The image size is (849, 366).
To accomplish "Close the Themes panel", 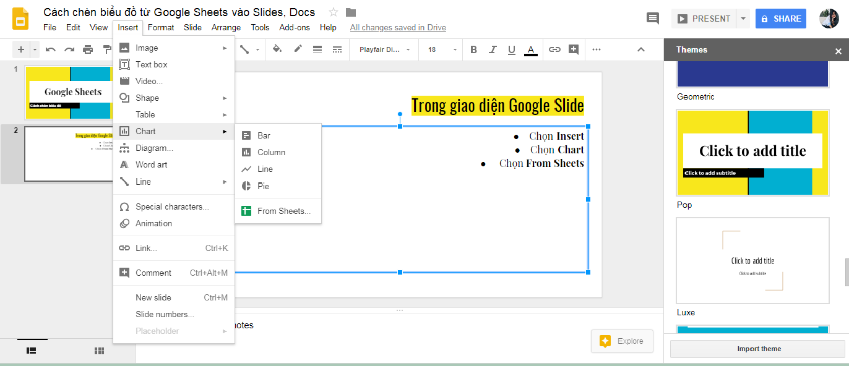I will point(838,51).
